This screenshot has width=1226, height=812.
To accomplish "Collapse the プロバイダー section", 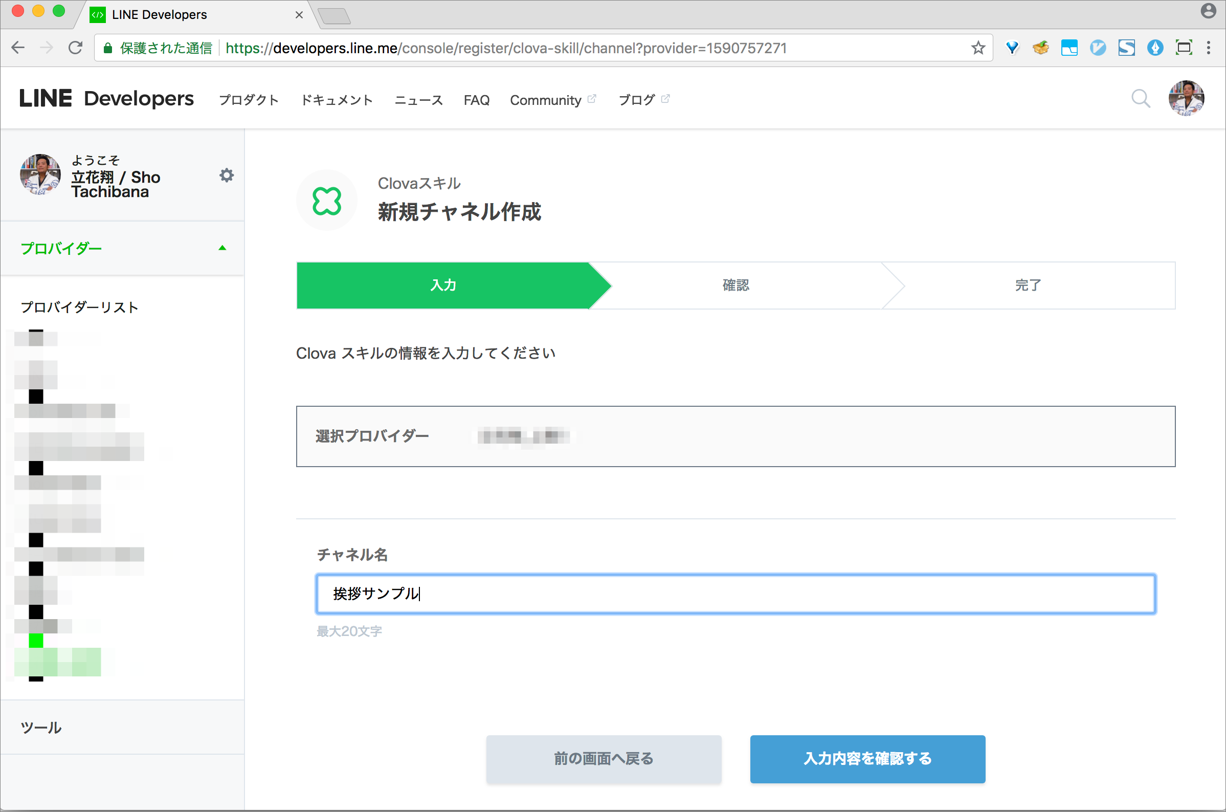I will [x=123, y=248].
